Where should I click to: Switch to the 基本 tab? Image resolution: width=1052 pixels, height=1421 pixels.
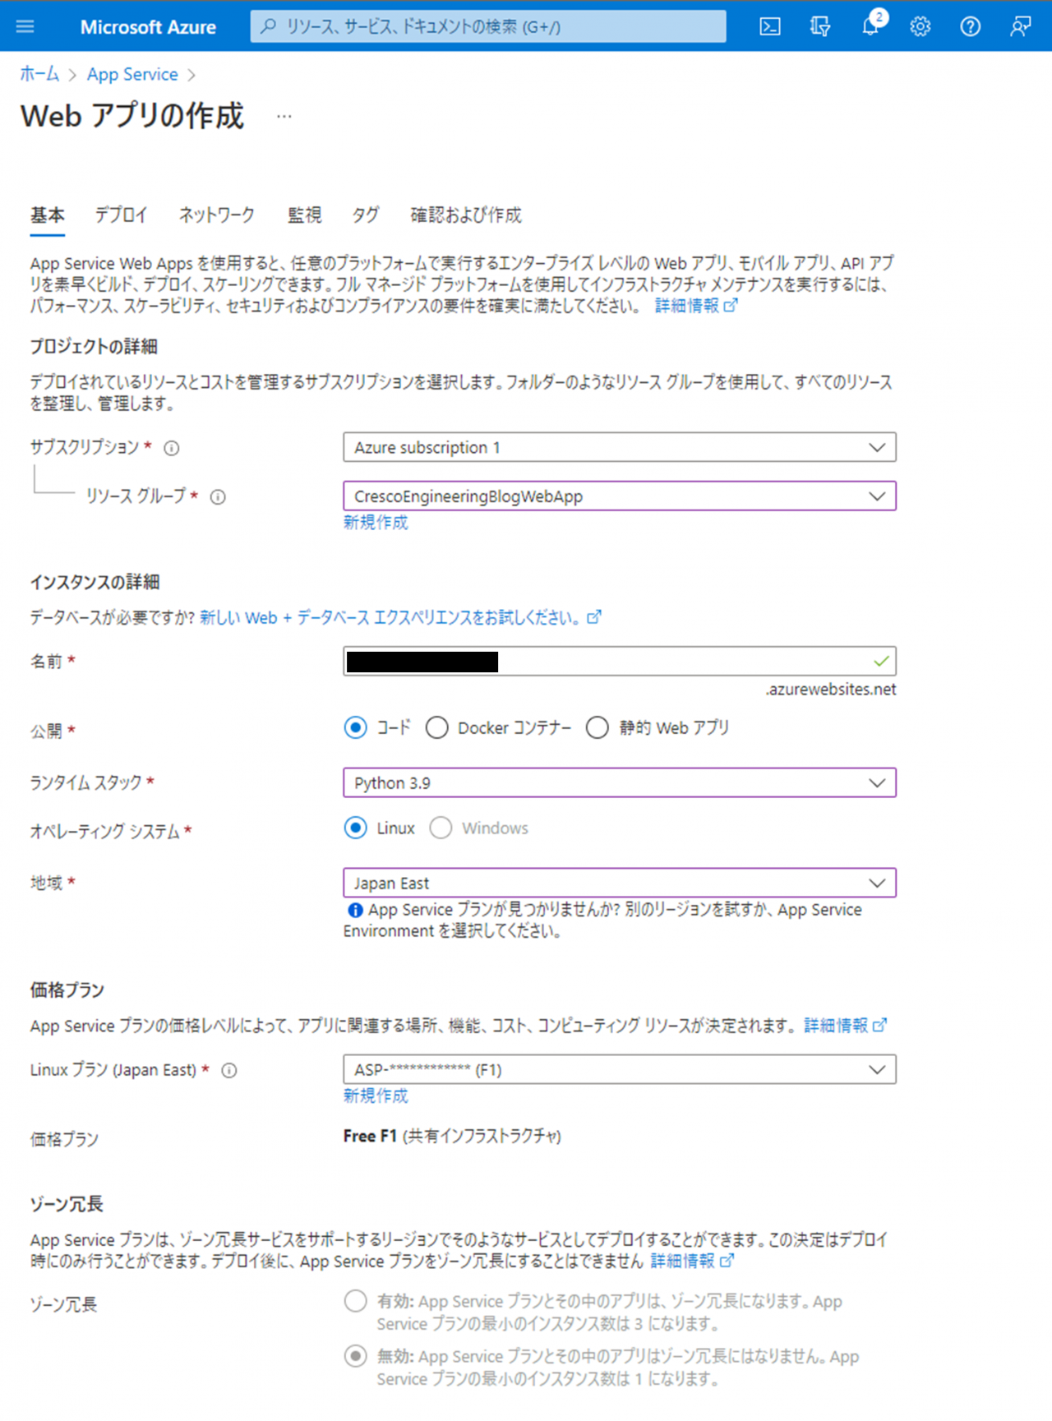point(48,215)
